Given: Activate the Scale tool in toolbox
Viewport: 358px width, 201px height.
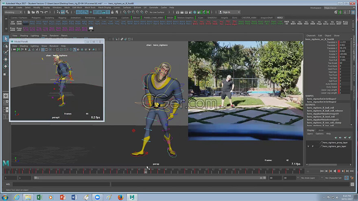Looking at the screenshot, I should pyautogui.click(x=6, y=73).
